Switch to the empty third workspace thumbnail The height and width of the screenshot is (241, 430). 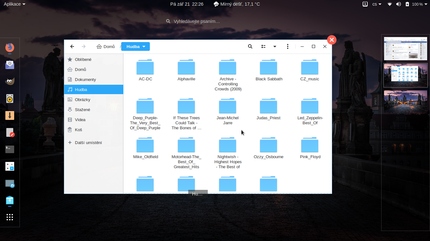coord(405,102)
